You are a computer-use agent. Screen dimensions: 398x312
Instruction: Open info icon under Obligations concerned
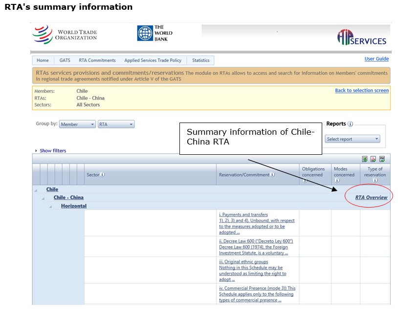305,180
